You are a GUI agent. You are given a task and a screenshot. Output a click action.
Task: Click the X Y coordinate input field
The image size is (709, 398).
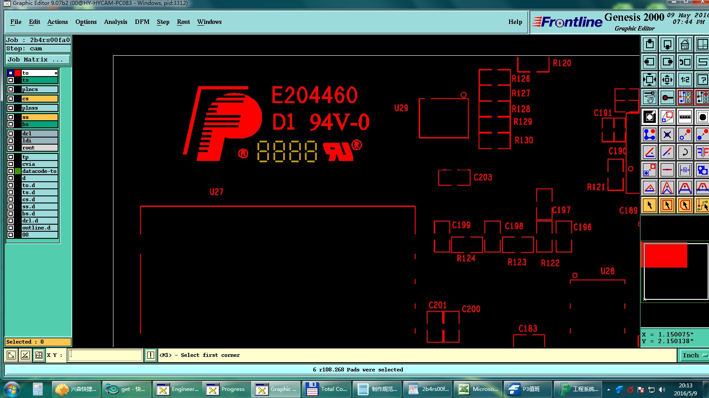pyautogui.click(x=105, y=355)
